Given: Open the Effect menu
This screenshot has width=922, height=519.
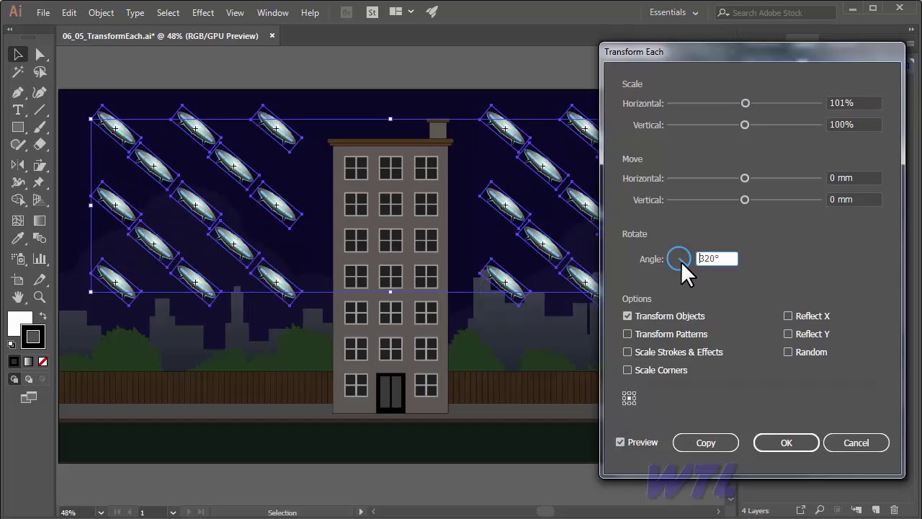Looking at the screenshot, I should 203,12.
